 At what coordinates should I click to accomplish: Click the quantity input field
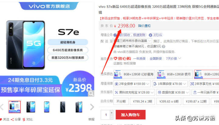[106, 115]
